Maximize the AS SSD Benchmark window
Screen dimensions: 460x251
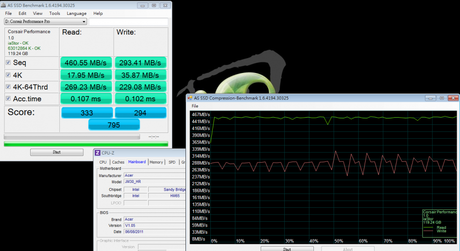click(153, 5)
